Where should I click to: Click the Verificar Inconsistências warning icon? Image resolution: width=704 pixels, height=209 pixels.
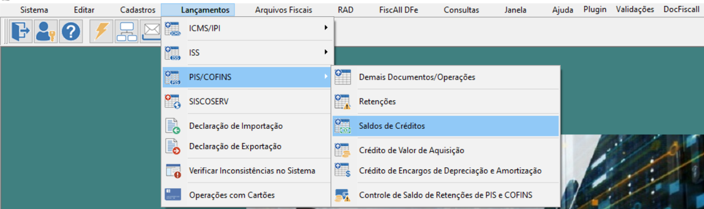[x=173, y=171]
